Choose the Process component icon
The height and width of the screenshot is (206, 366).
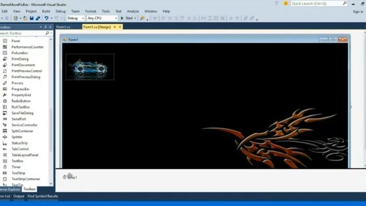coord(5,83)
